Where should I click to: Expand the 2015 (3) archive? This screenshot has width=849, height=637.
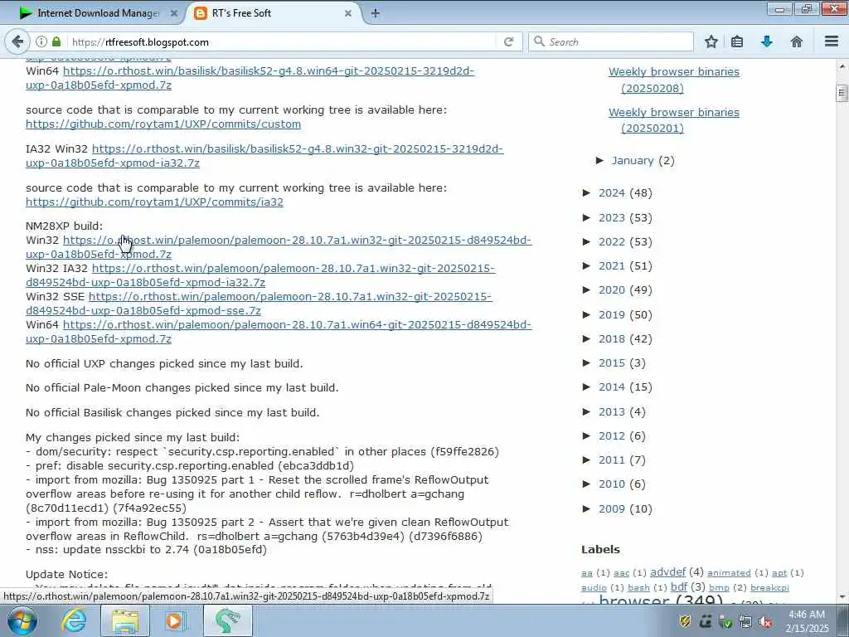pyautogui.click(x=586, y=363)
